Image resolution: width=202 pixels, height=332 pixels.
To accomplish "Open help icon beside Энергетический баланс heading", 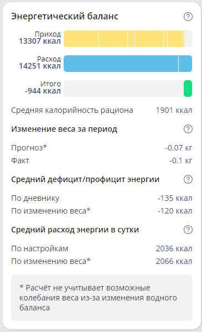I will pos(188,17).
